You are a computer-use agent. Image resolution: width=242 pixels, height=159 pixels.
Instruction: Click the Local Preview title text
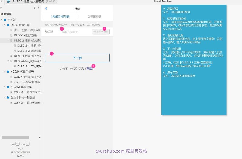(163, 2)
